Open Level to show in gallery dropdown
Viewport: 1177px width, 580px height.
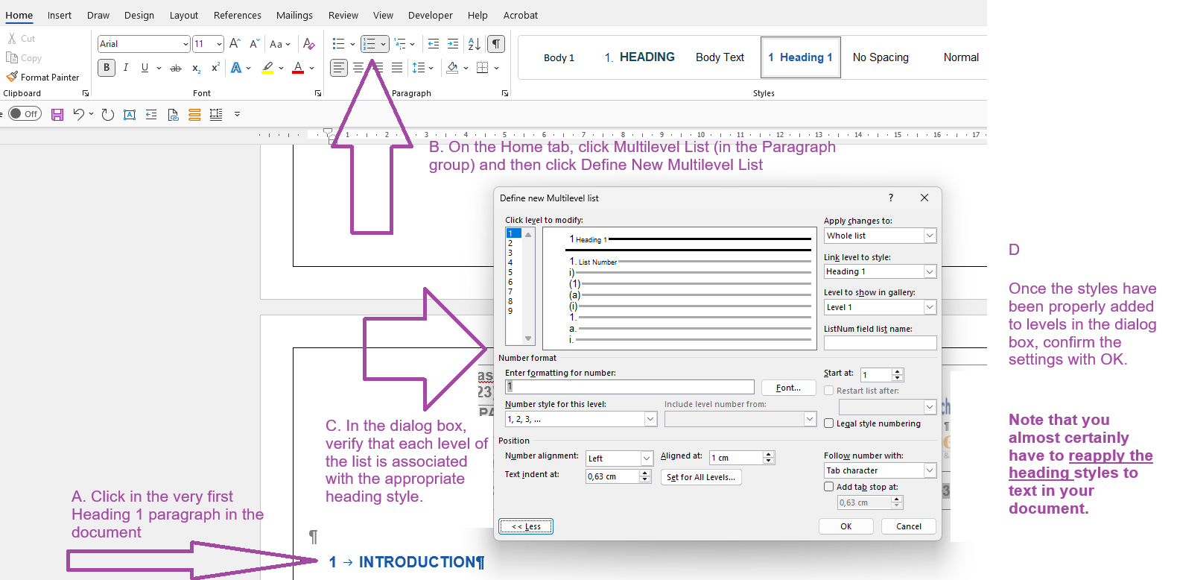(930, 307)
